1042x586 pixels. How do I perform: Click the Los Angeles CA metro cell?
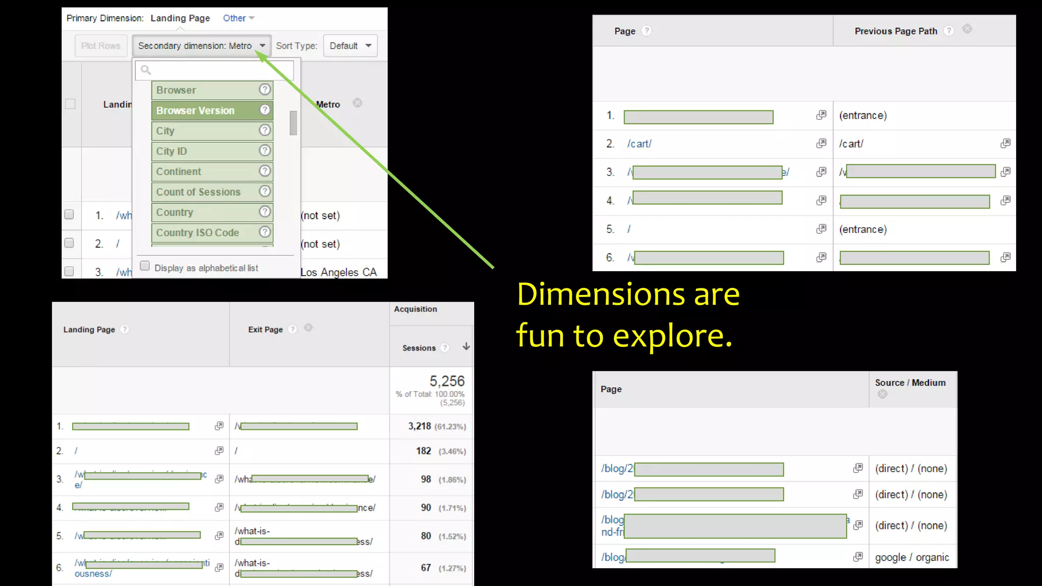click(x=338, y=272)
